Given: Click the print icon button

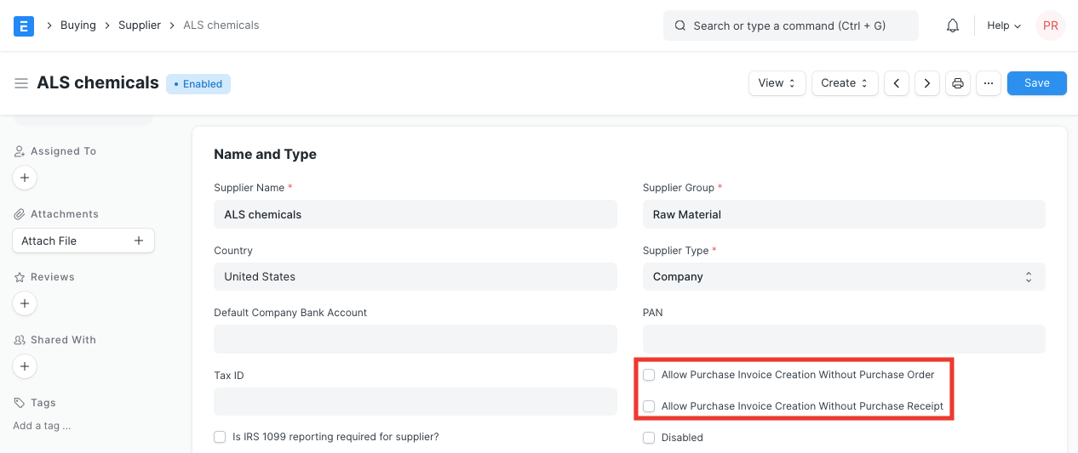Looking at the screenshot, I should pyautogui.click(x=958, y=83).
